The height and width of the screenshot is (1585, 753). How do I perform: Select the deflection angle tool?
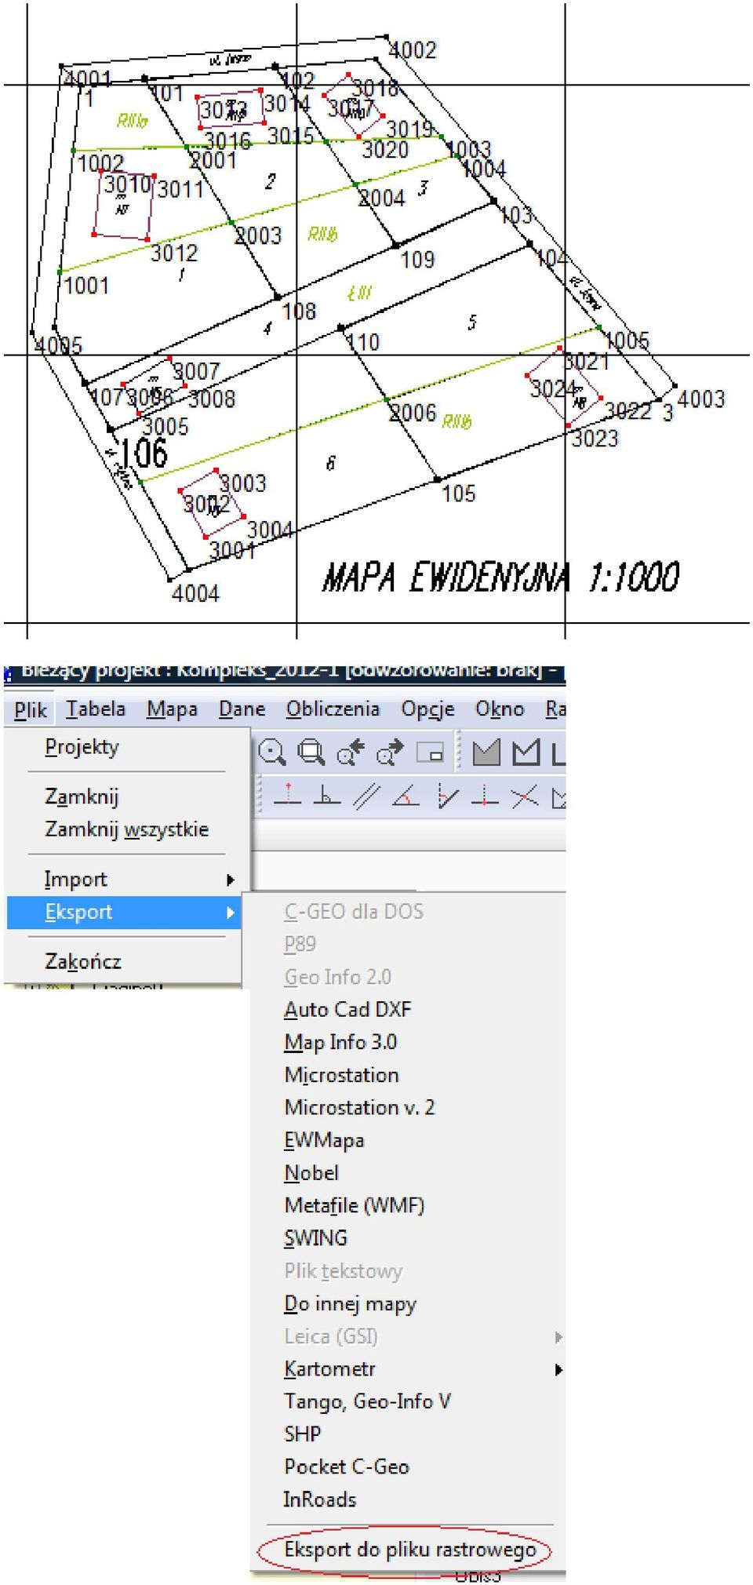pyautogui.click(x=446, y=796)
